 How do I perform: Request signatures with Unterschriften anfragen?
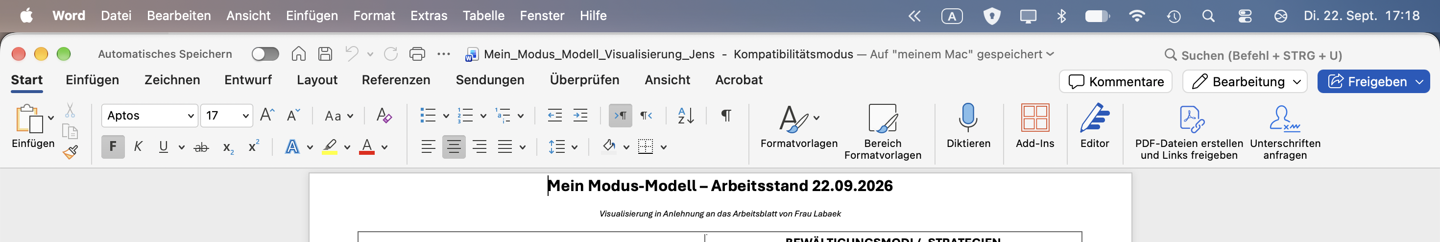[1285, 133]
